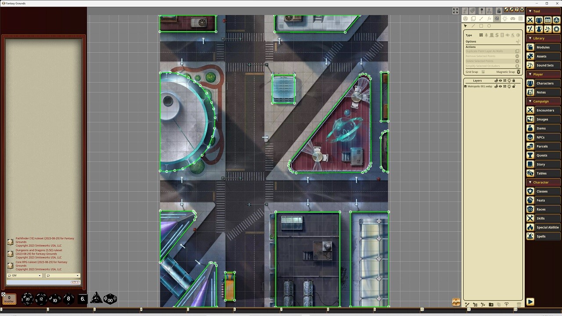The image size is (562, 316).
Task: Select the circle drawing tool
Action: click(x=489, y=26)
